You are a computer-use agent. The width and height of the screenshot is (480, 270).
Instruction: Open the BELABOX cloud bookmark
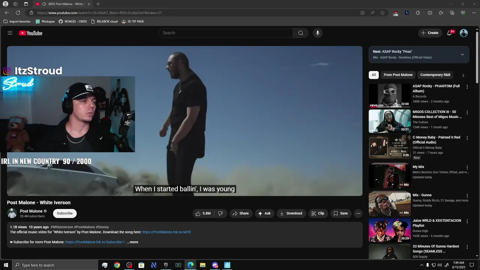(104, 21)
